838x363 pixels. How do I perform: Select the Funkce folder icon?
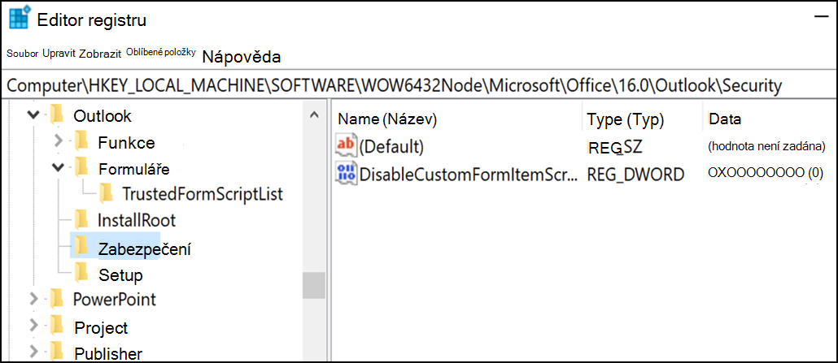tap(81, 141)
